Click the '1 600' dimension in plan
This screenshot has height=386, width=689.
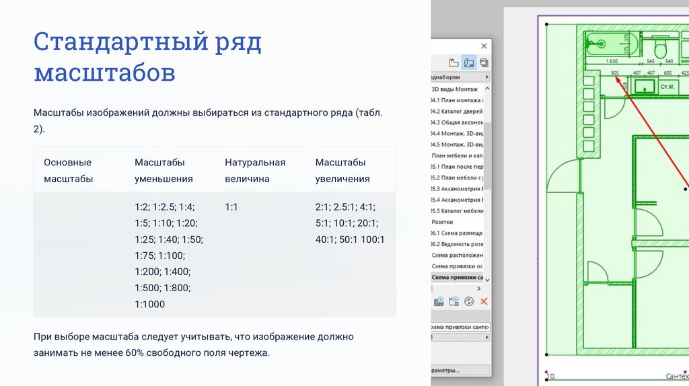[612, 61]
